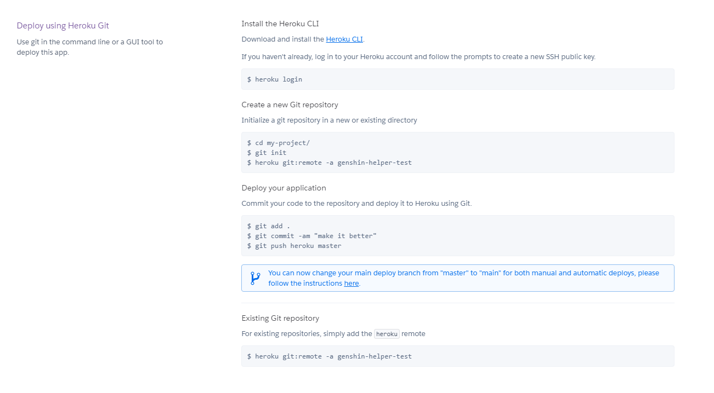Click the "Create a new Git repository" heading
Viewport: 714px width, 393px height.
(x=290, y=105)
